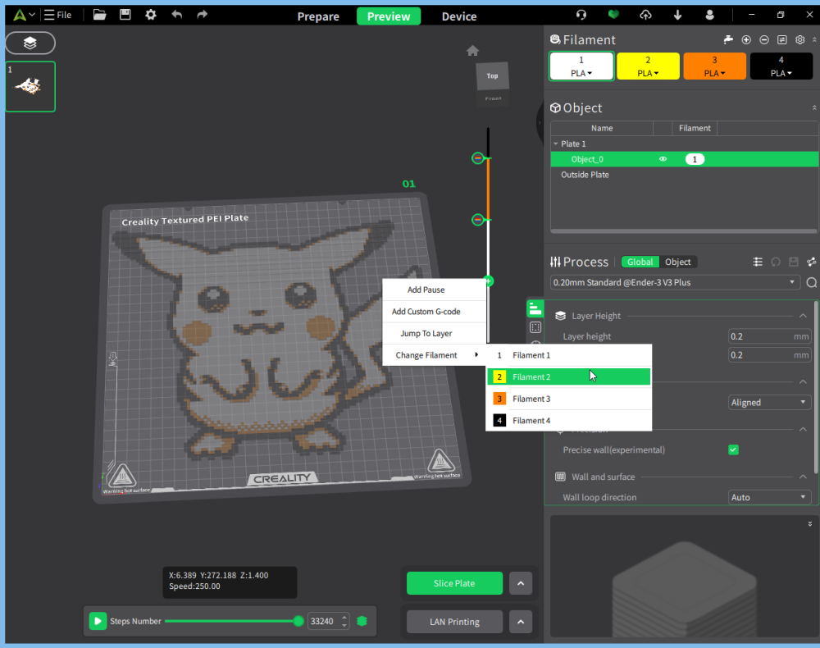Collapse the Plate 1 tree node

coord(555,144)
